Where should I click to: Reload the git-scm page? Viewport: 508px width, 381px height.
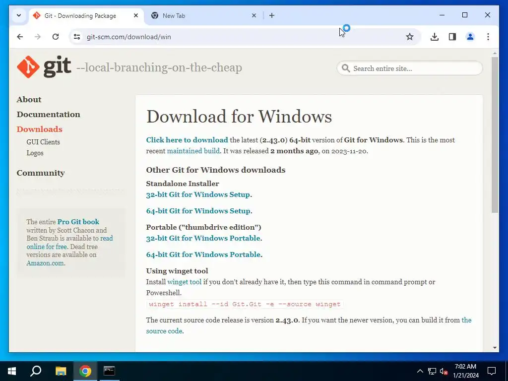pos(56,37)
